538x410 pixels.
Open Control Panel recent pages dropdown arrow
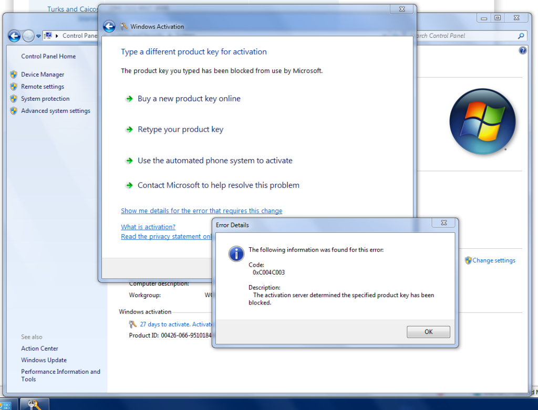(38, 36)
